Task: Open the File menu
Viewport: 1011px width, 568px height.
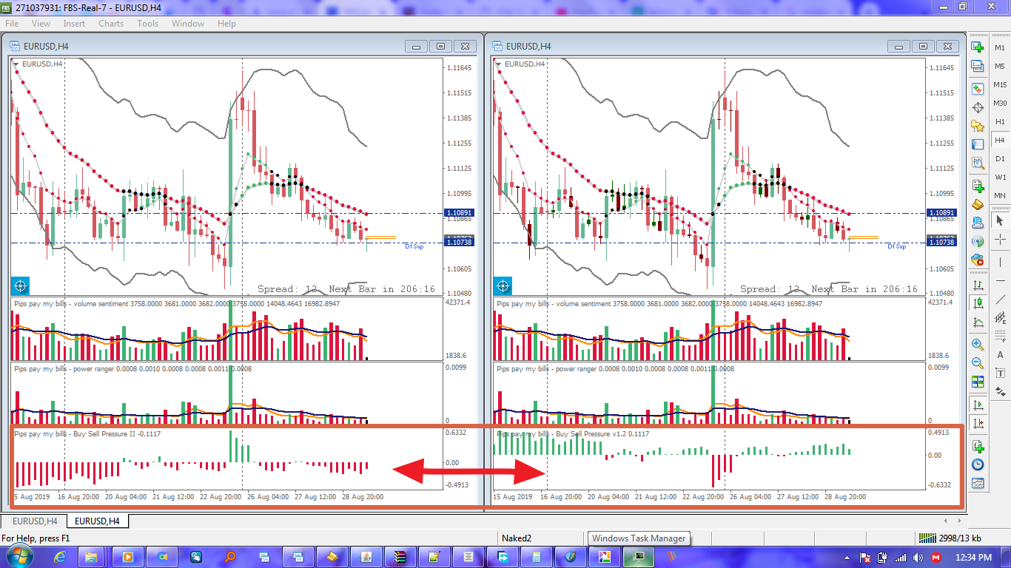Action: click(x=12, y=23)
